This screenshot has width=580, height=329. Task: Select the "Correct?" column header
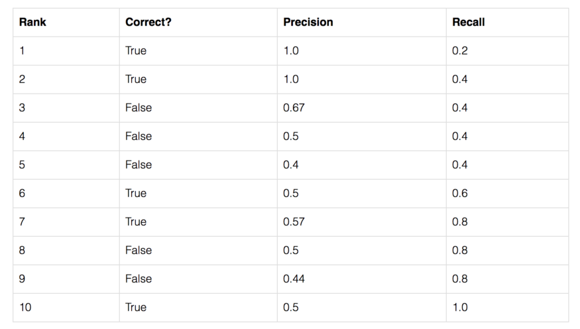(148, 22)
